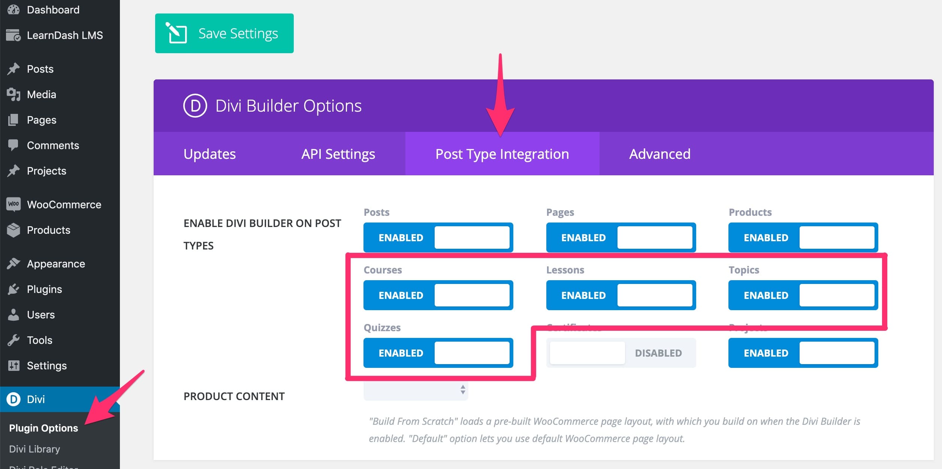Disable Divi Builder on Topics
The height and width of the screenshot is (469, 942).
click(803, 295)
